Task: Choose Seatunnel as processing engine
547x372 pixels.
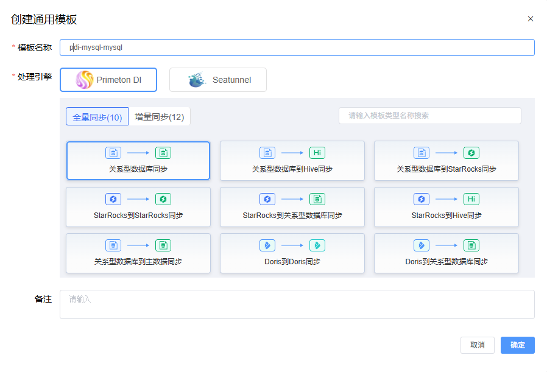Action: pos(218,80)
